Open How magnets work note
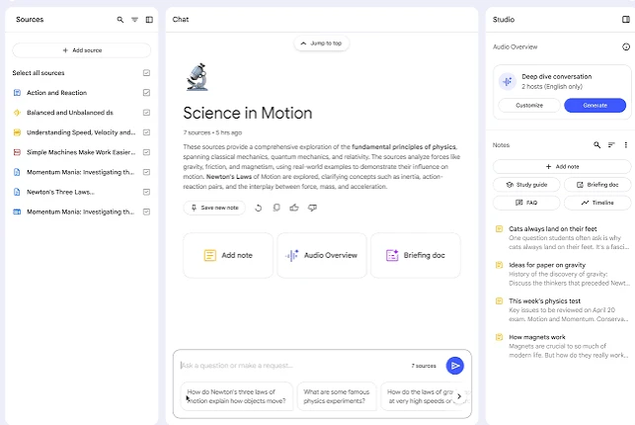The image size is (635, 425). 563,346
